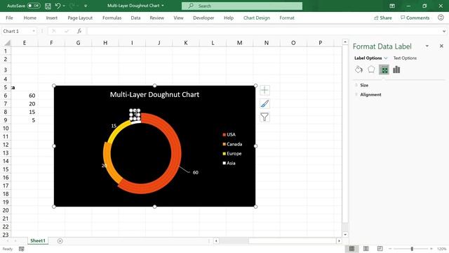The width and height of the screenshot is (449, 253).
Task: Open the View tab
Action: pyautogui.click(x=178, y=18)
